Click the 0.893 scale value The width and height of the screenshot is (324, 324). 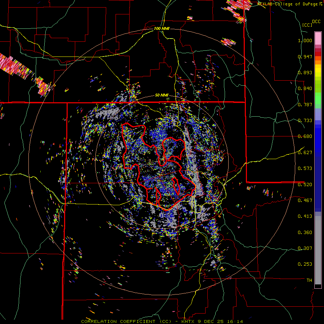(x=305, y=72)
